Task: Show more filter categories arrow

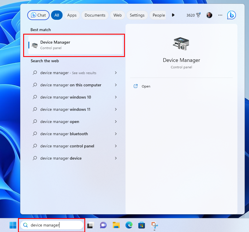Action: tap(173, 15)
